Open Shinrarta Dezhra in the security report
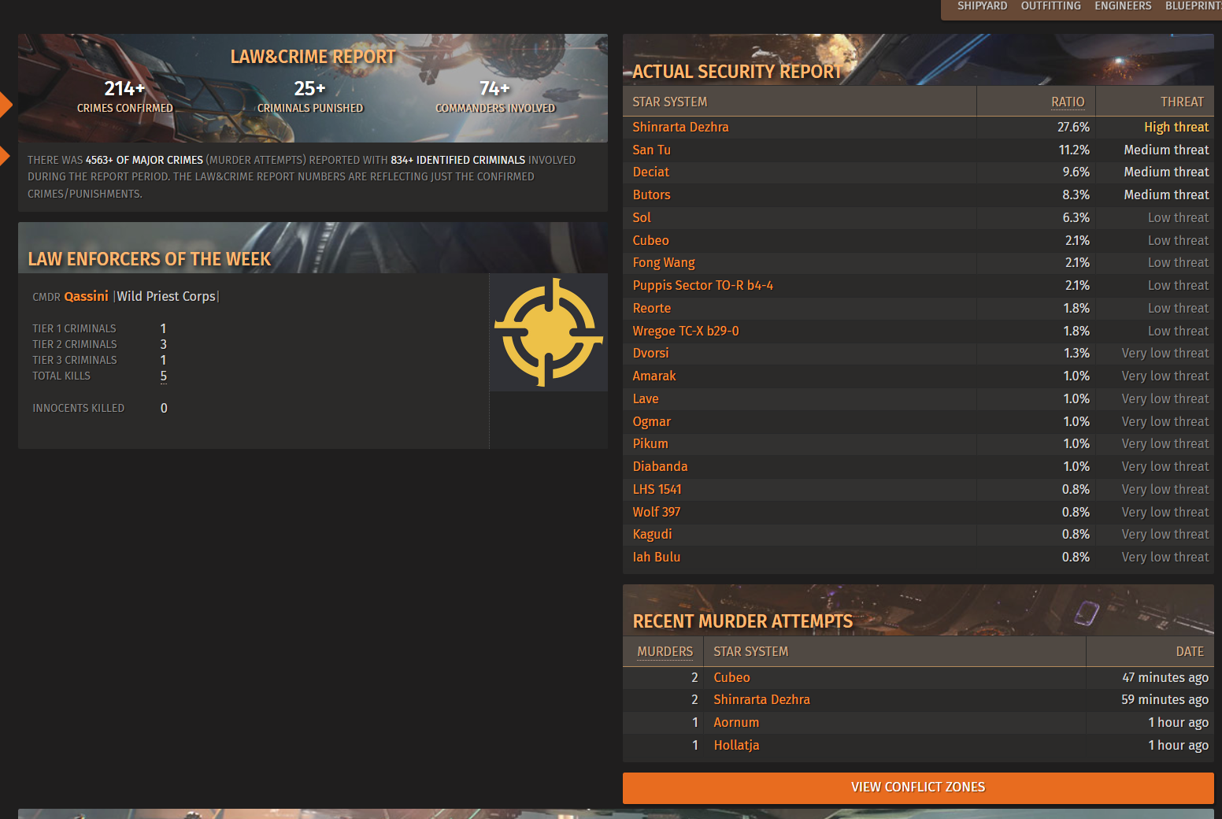The image size is (1222, 819). tap(680, 127)
